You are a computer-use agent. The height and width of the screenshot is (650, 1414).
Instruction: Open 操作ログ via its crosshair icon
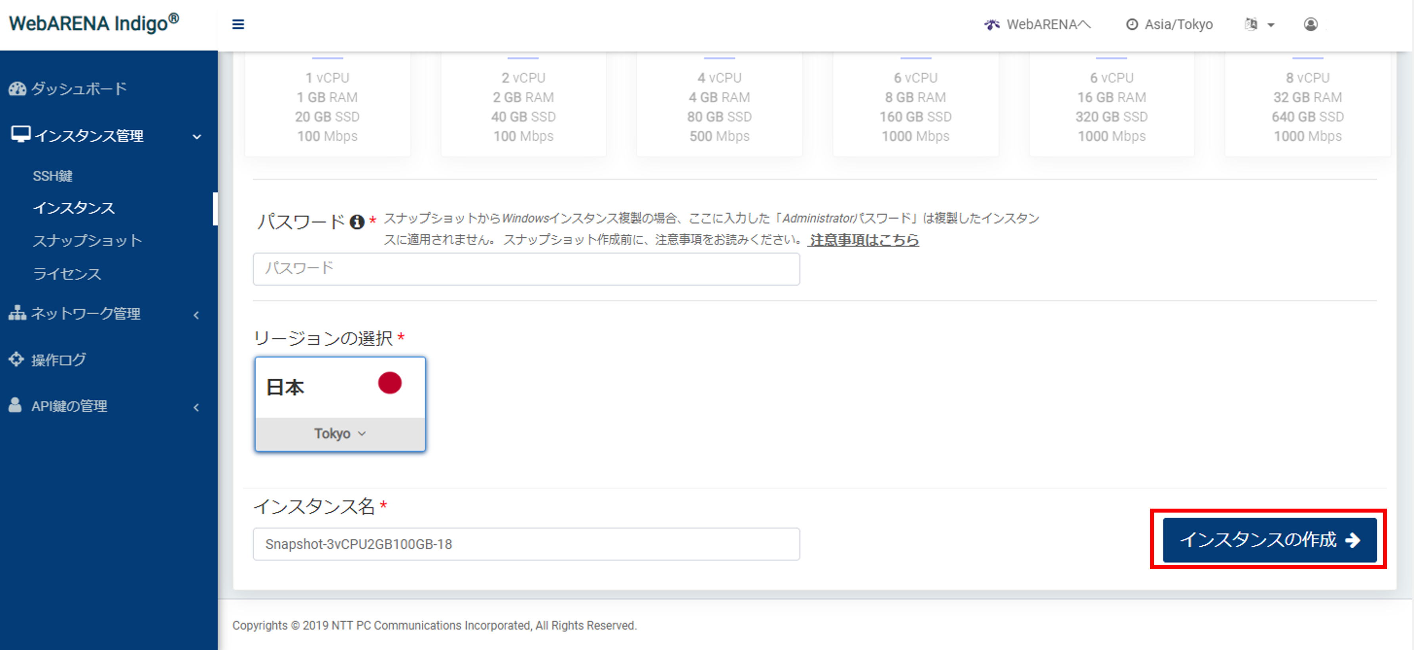click(x=16, y=359)
